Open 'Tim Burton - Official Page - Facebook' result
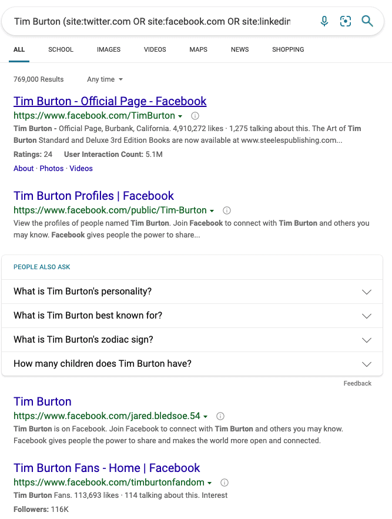Screen dimensions: 392x519 110,101
